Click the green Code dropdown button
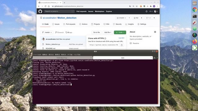 click(x=120, y=32)
